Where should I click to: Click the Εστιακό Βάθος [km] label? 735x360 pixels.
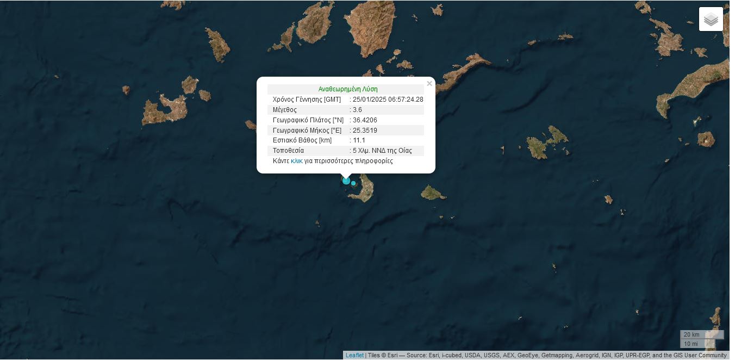(302, 140)
